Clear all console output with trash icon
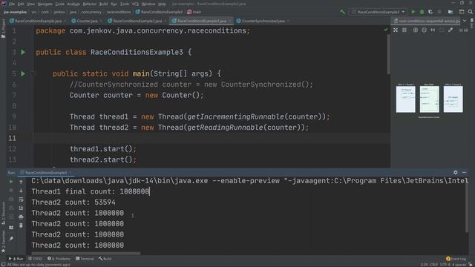Viewport: 475px width, 267px height. click(21, 225)
